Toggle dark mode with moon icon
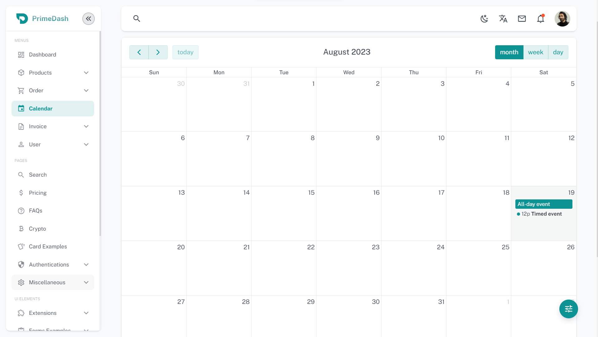Viewport: 598px width, 337px height. [x=484, y=19]
